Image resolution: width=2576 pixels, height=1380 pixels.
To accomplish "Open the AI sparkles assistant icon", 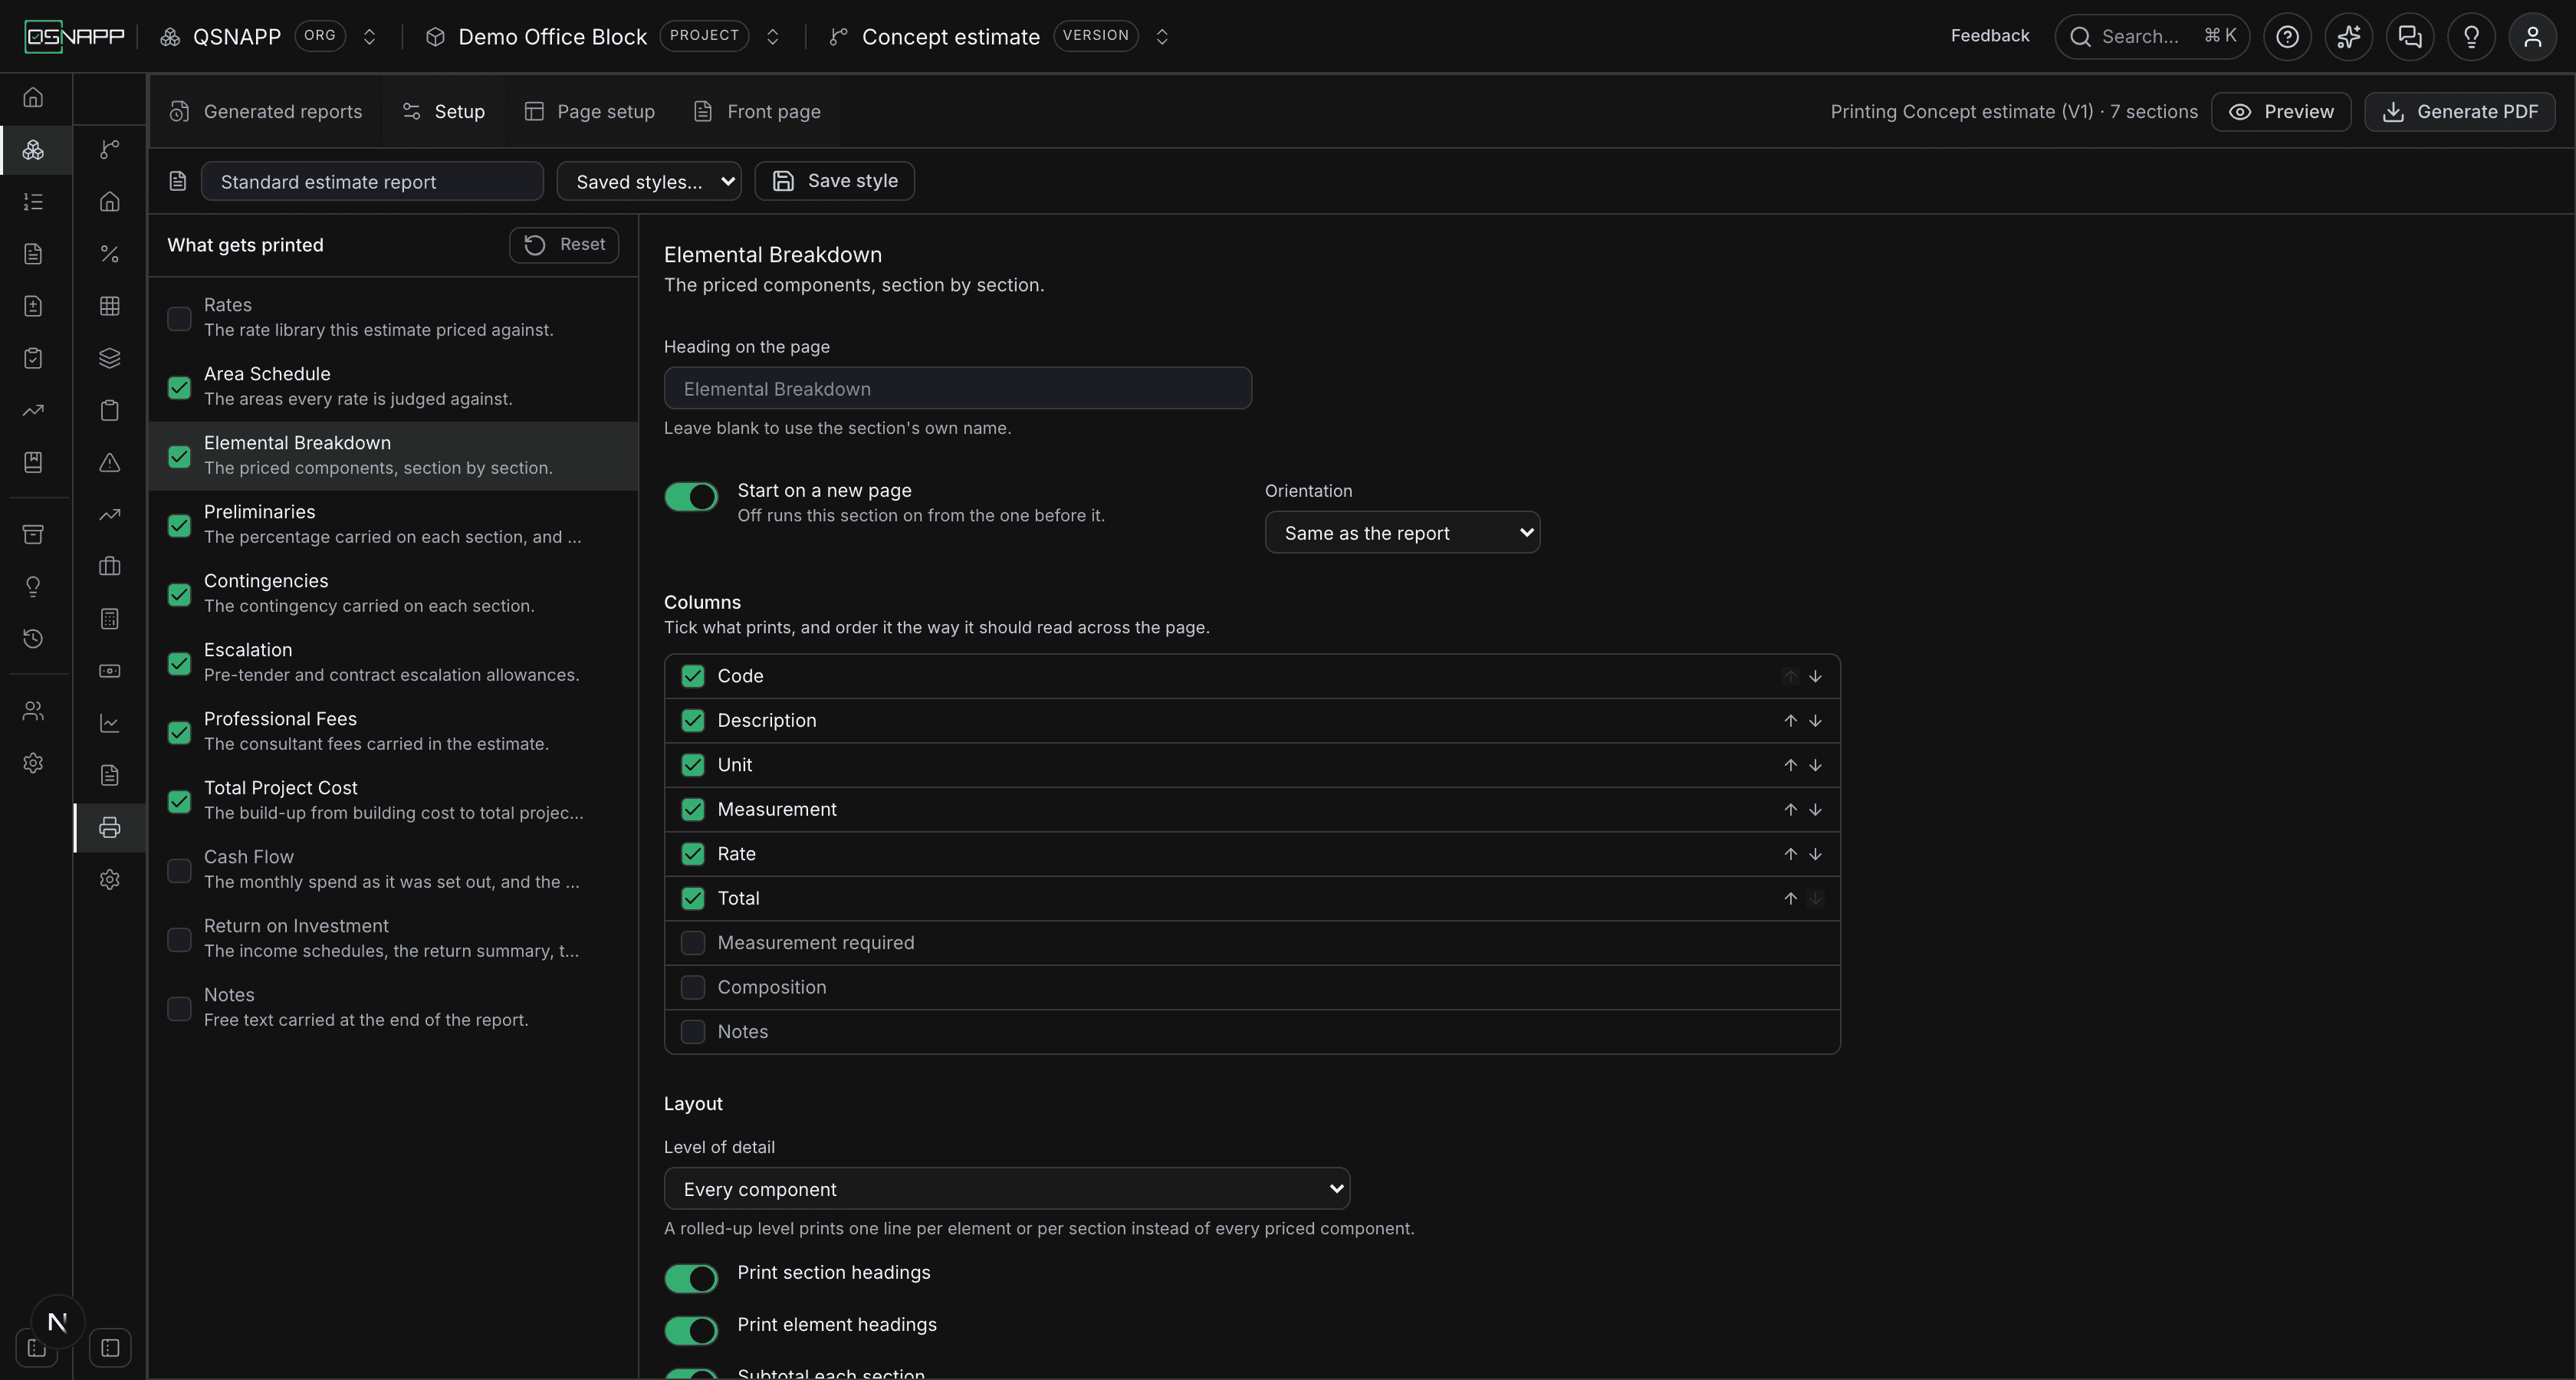I will [2348, 37].
